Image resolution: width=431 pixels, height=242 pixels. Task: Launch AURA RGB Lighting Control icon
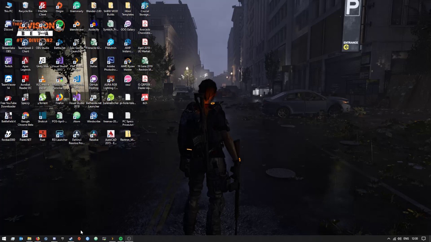(x=111, y=82)
